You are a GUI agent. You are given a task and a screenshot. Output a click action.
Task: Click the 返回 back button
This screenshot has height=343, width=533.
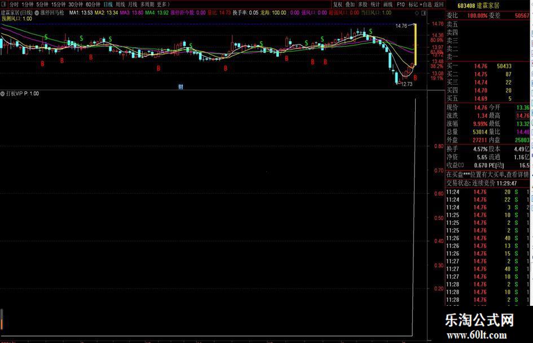click(439, 5)
